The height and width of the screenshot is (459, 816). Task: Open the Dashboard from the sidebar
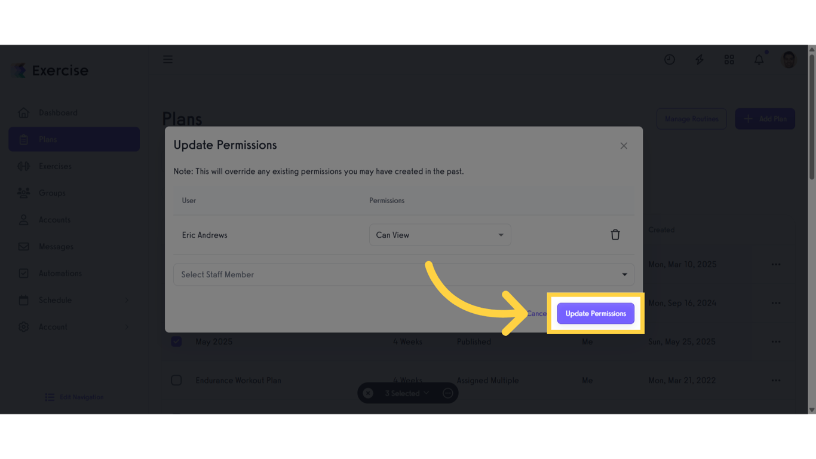(x=58, y=112)
